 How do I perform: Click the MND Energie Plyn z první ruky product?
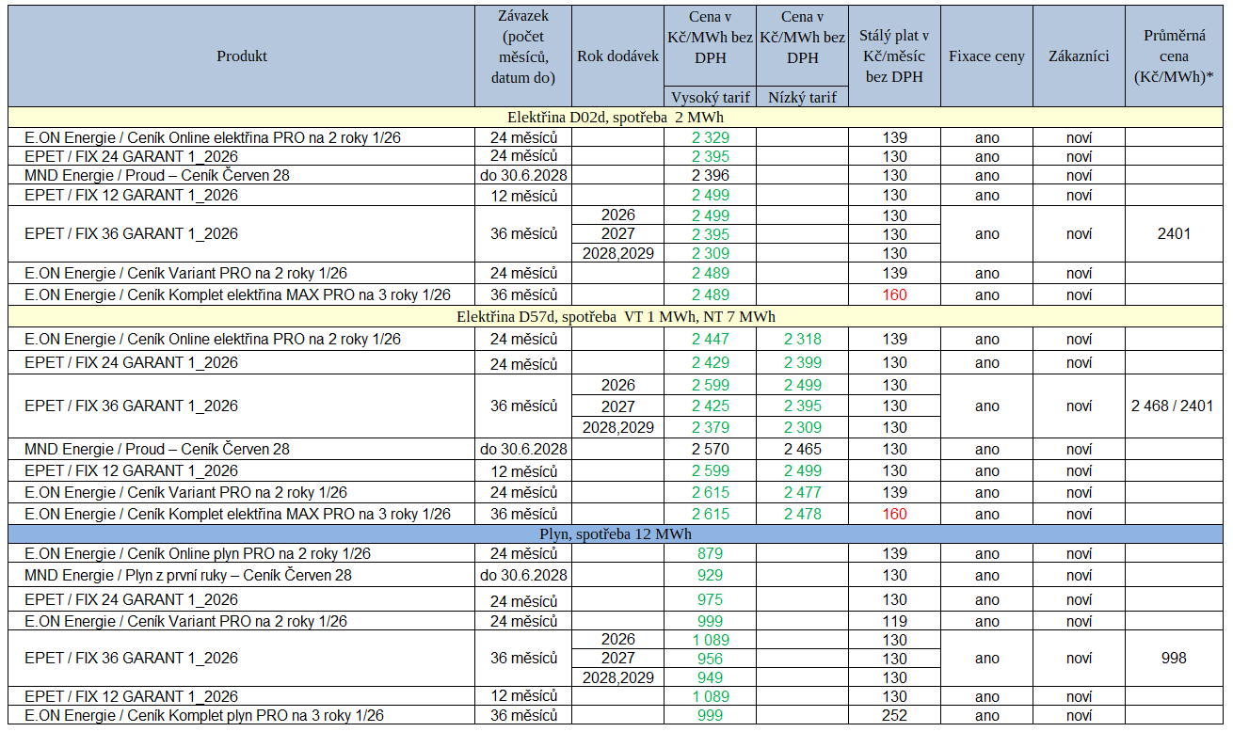tap(188, 575)
